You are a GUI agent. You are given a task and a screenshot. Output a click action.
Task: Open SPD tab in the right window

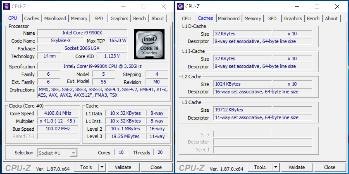click(272, 19)
